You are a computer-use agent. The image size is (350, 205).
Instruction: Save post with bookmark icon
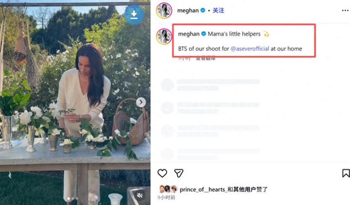[x=346, y=173]
